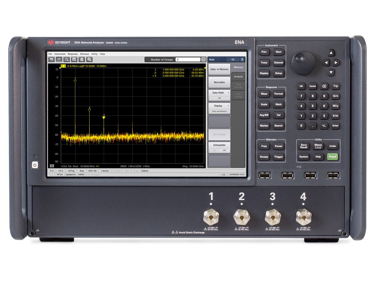Screen dimensions: 375x281
Task: Open the Data Math dropdown
Action: coord(219,93)
